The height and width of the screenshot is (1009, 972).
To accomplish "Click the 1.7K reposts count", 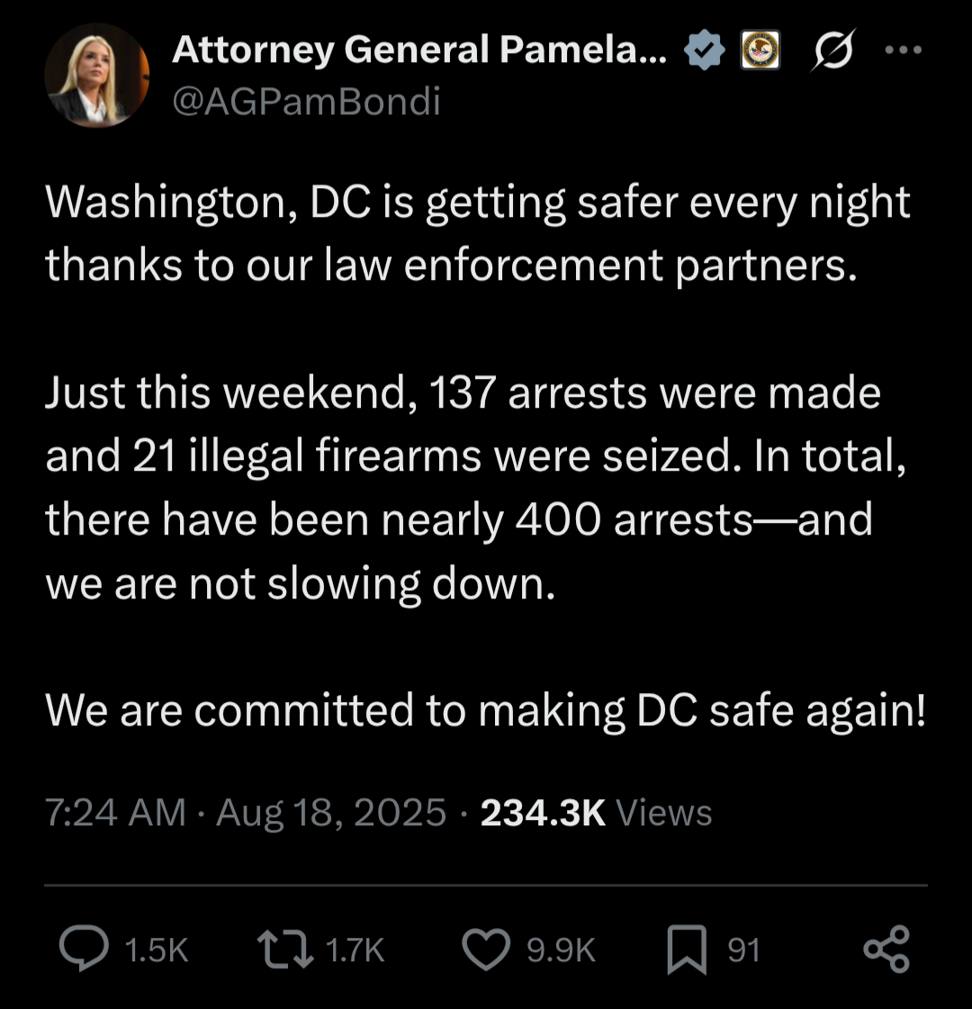I will point(355,950).
